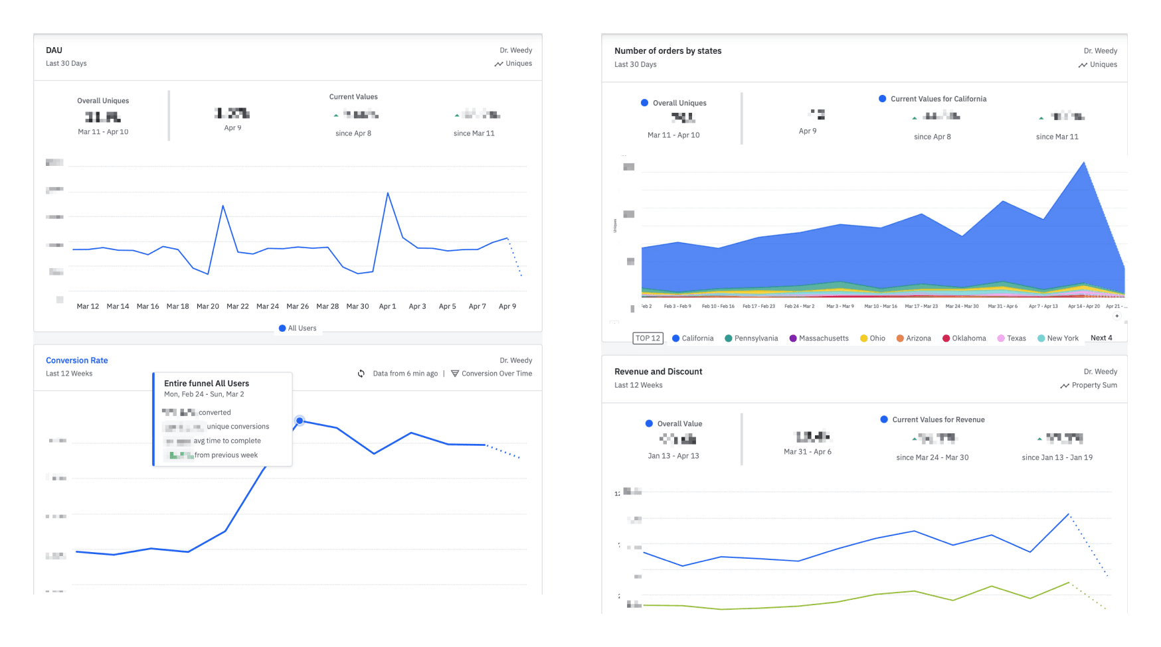Click Entire funnel All Users tooltip heading

pyautogui.click(x=207, y=384)
